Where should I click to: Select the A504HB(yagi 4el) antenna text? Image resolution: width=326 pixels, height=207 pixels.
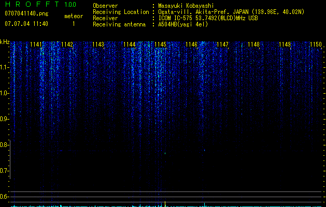coord(183,24)
